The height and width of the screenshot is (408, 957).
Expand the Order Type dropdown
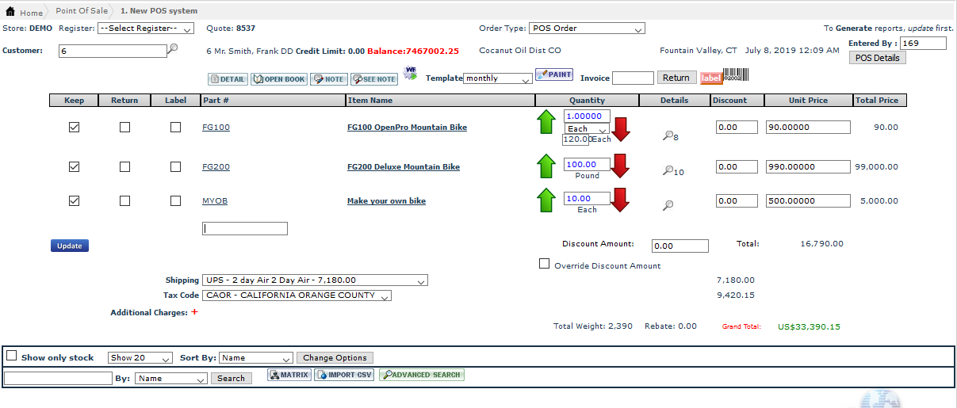(x=586, y=29)
